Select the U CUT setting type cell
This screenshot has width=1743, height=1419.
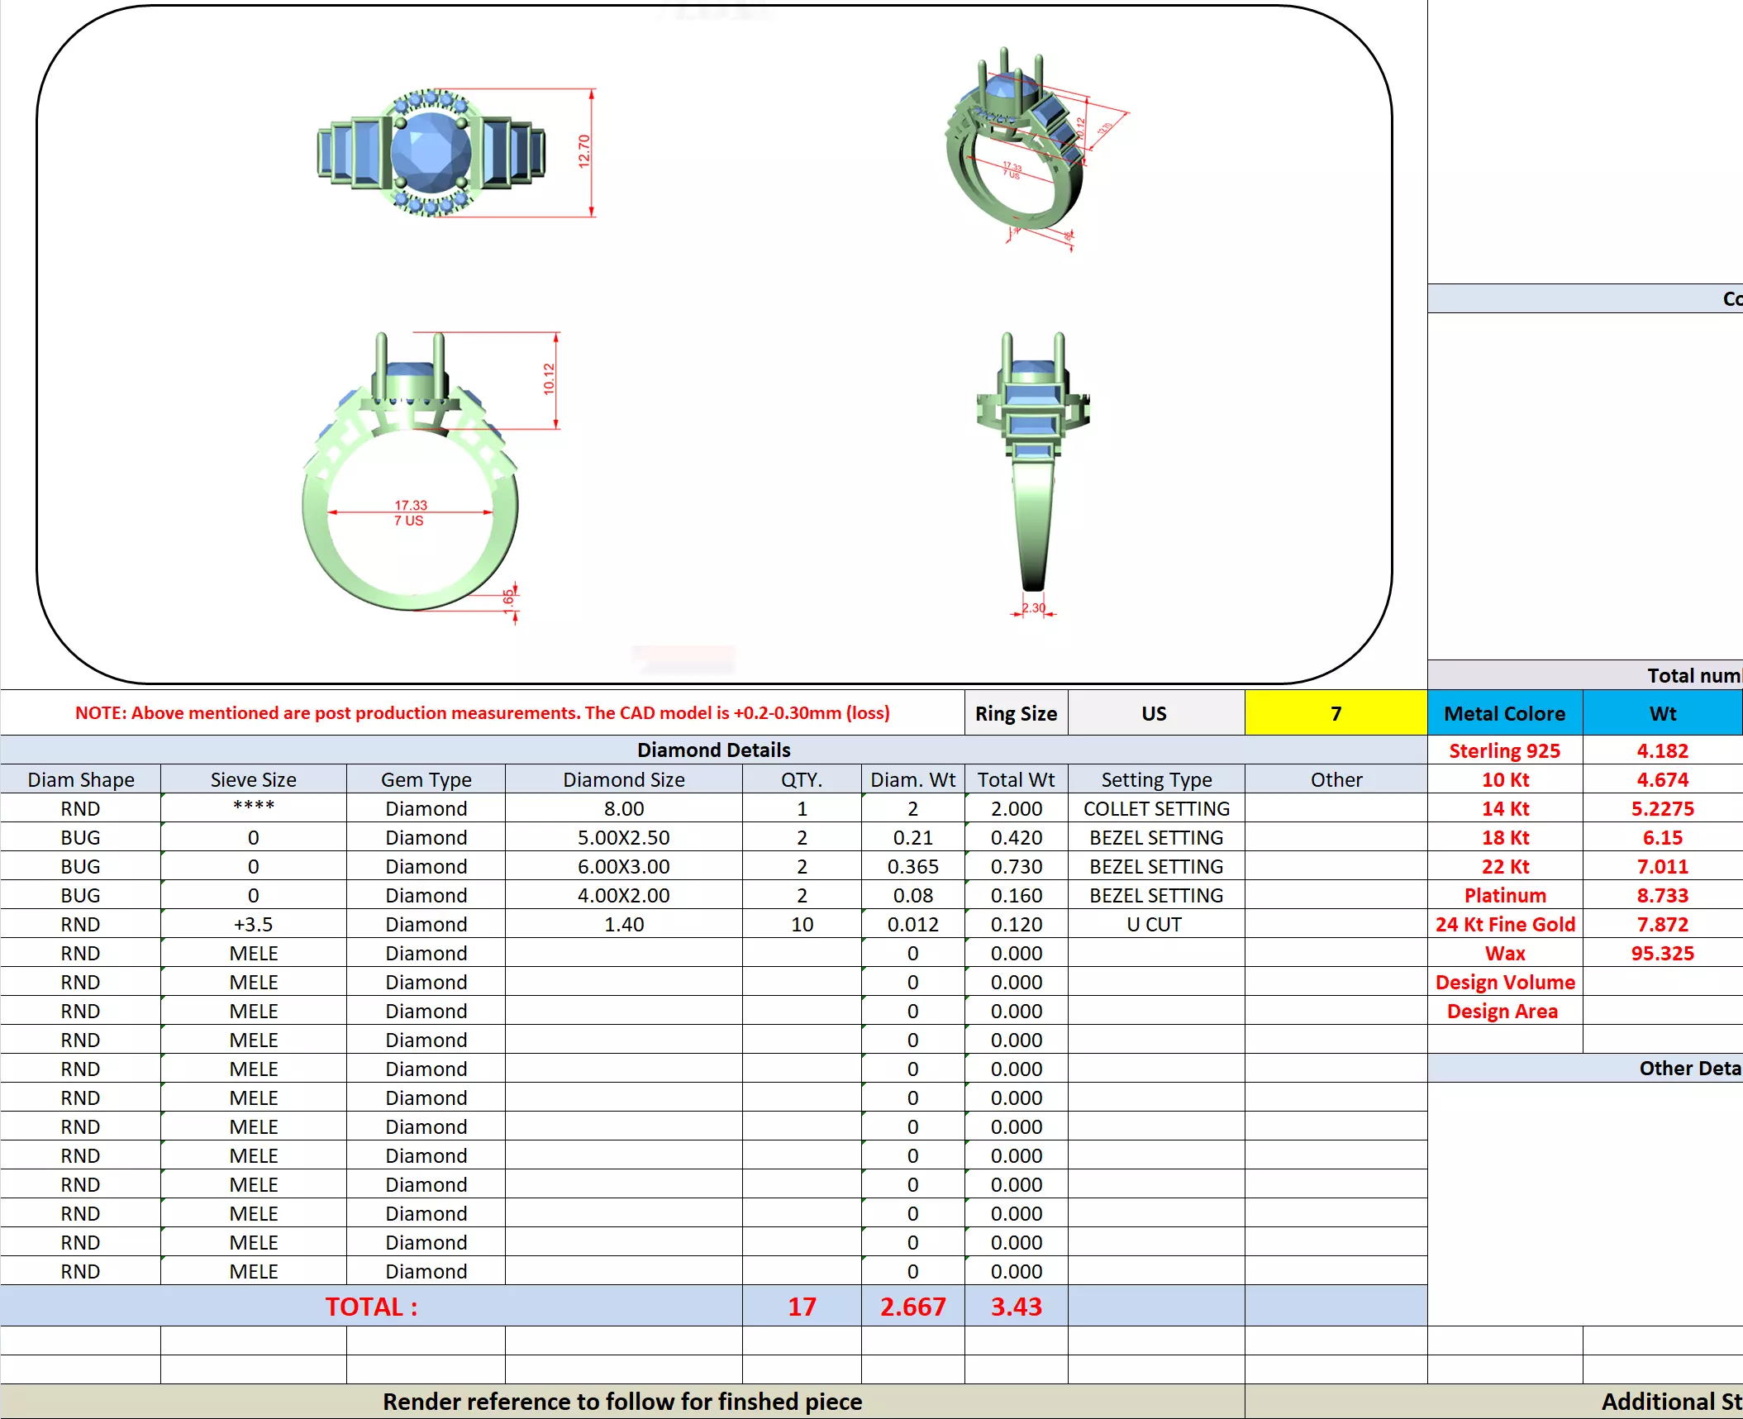click(1154, 924)
